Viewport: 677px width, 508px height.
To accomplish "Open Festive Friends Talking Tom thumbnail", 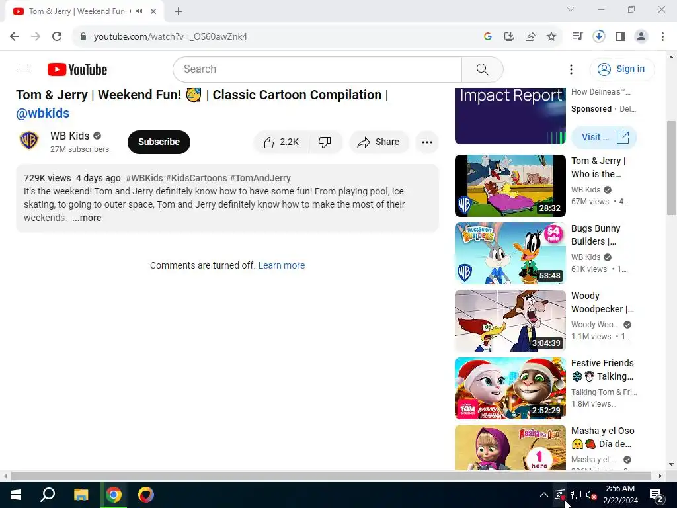I will tap(510, 388).
